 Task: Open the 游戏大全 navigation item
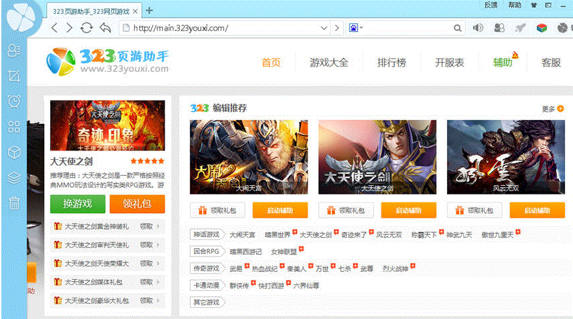tap(329, 63)
